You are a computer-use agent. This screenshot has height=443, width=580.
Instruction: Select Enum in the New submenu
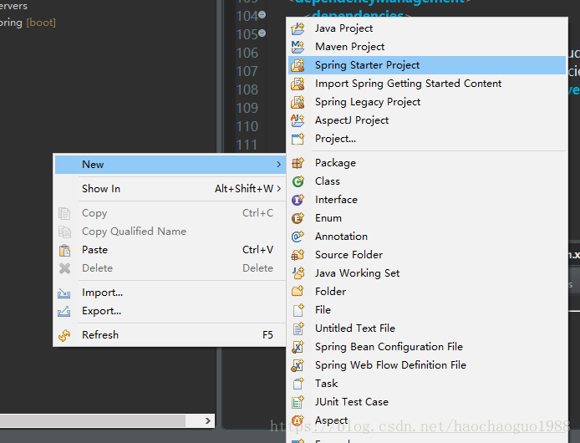(427, 218)
